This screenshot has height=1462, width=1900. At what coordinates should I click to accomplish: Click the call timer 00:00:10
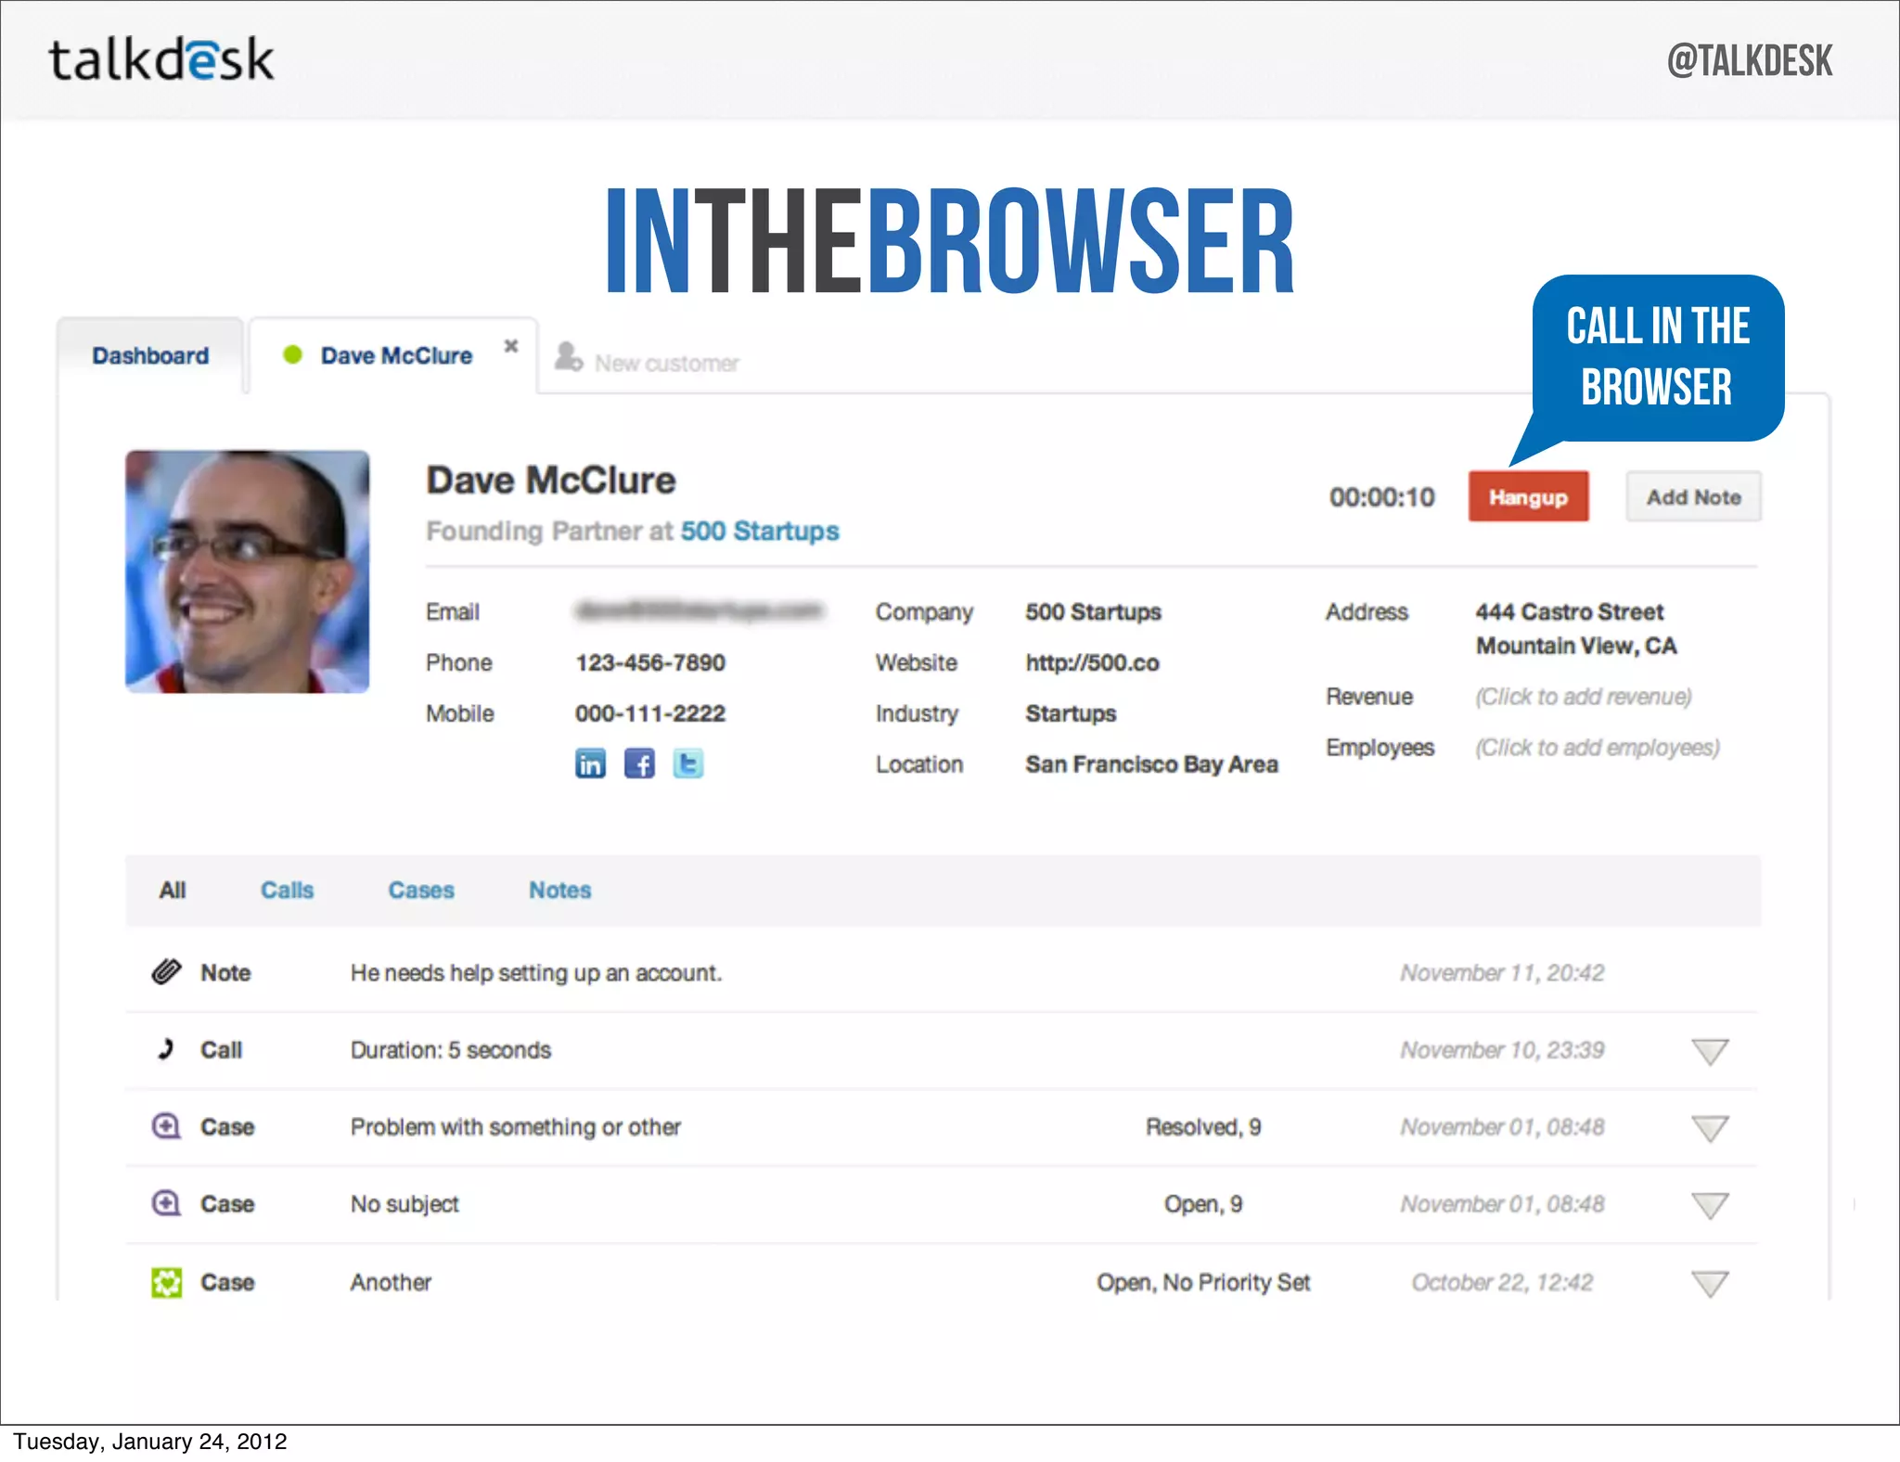point(1381,497)
